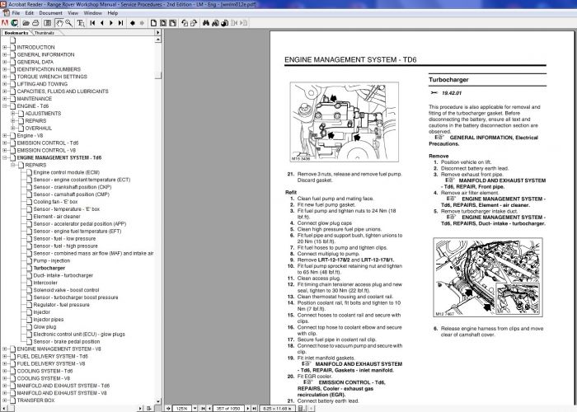This screenshot has width=577, height=412.
Task: Switch to the Bookmarks tab
Action: (16, 33)
